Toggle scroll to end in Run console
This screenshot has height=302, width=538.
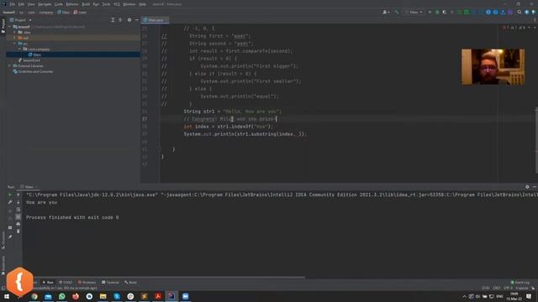(18, 216)
